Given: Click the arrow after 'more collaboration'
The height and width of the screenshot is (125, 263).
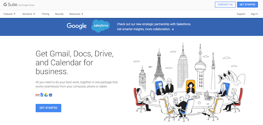Looking at the screenshot, I should [173, 29].
